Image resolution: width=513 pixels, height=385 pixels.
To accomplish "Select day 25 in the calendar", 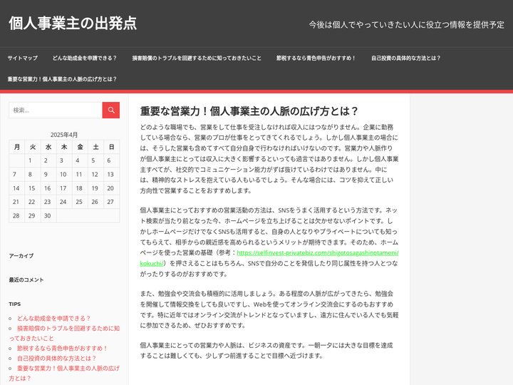I will pyautogui.click(x=79, y=202).
